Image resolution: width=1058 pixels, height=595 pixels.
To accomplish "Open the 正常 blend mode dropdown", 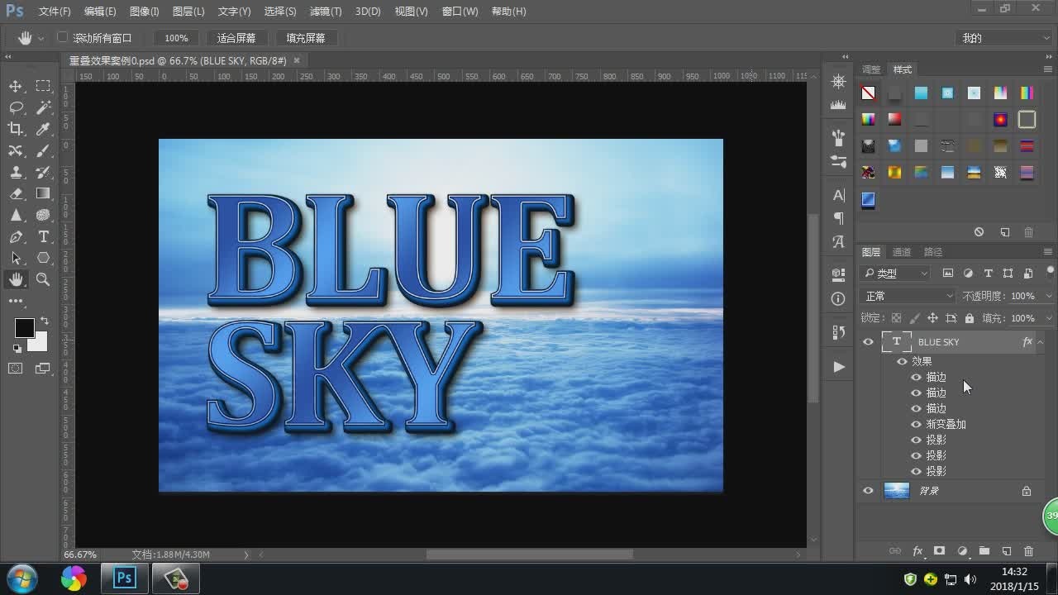I will (x=907, y=296).
